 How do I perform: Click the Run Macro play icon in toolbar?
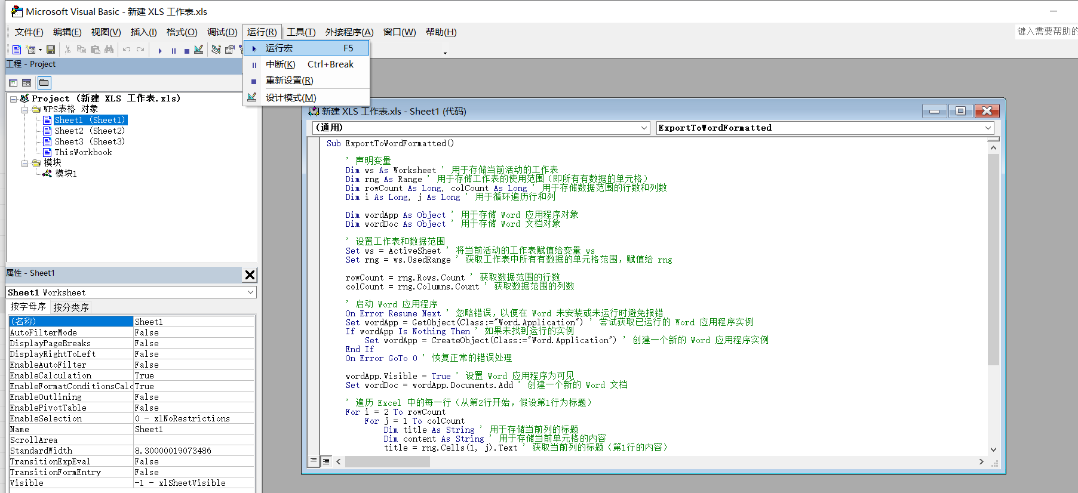(160, 51)
